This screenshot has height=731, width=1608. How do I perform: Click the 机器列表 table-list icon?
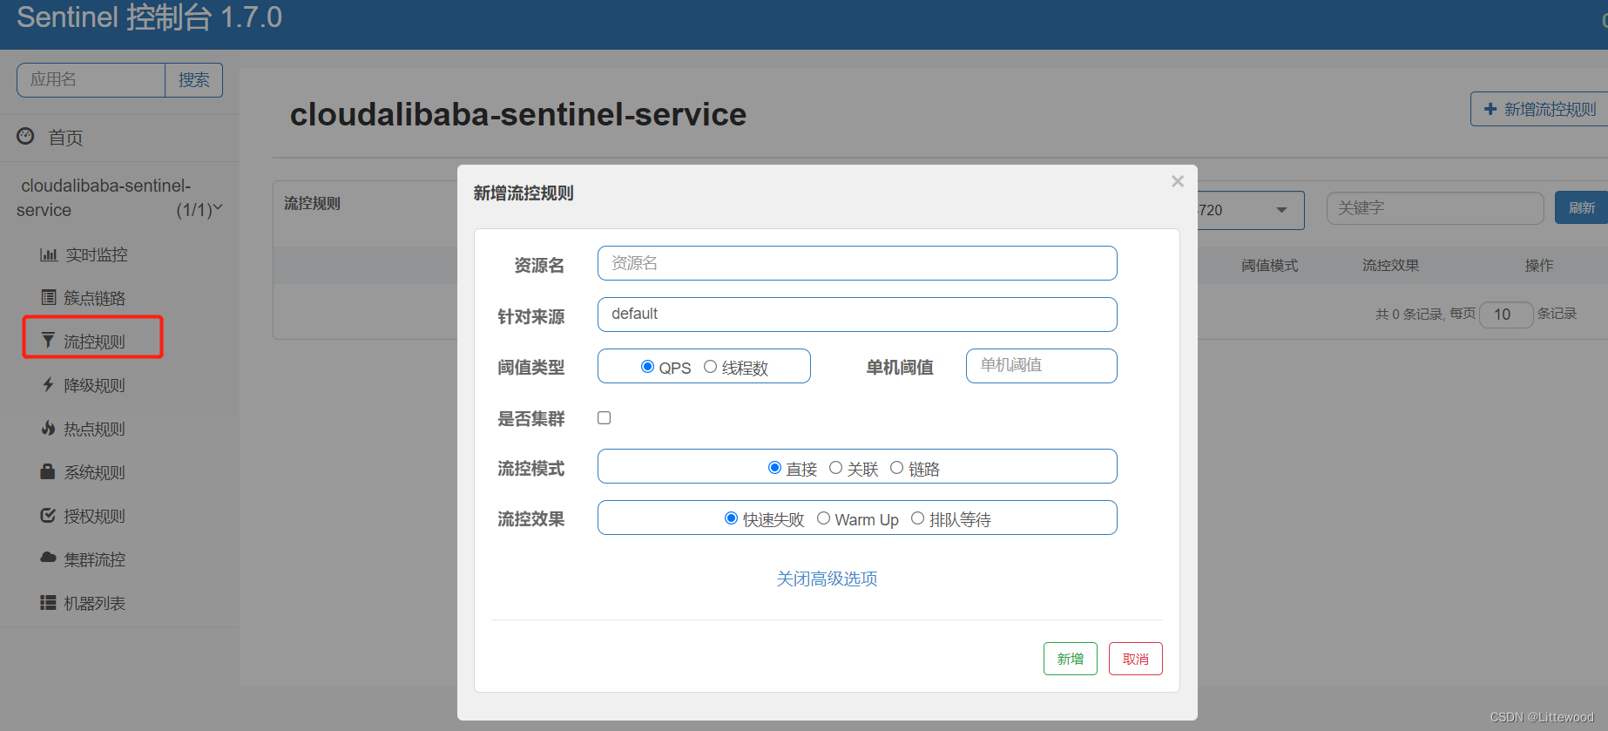(48, 602)
